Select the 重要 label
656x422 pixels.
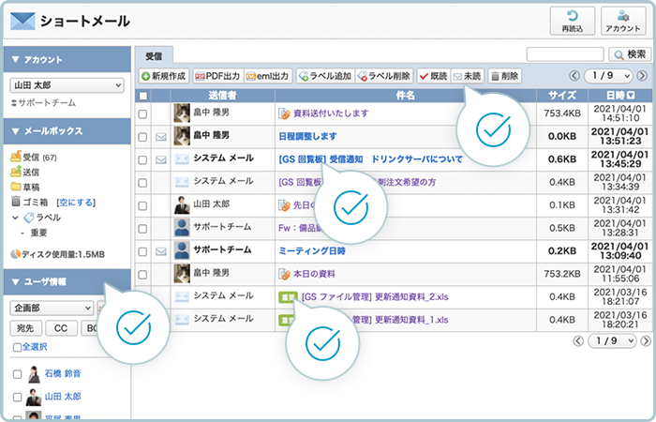coord(38,233)
